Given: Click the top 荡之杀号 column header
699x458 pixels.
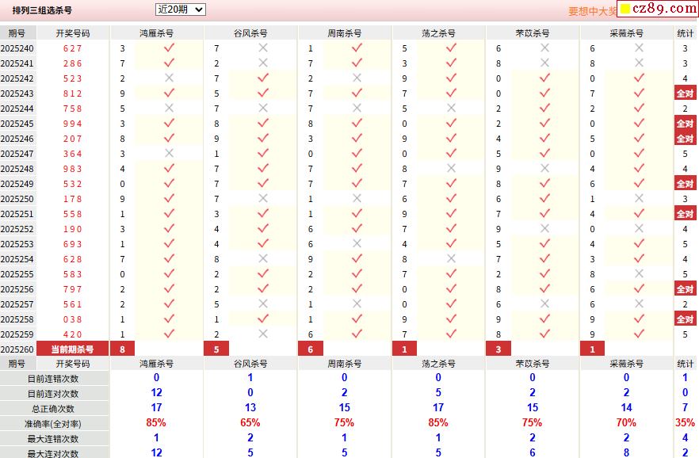Looking at the screenshot, I should 439,33.
